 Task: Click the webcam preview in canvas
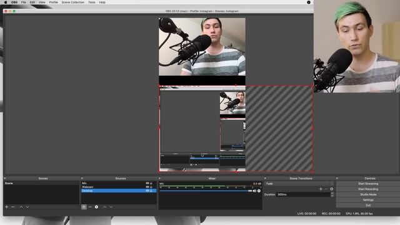click(202, 47)
